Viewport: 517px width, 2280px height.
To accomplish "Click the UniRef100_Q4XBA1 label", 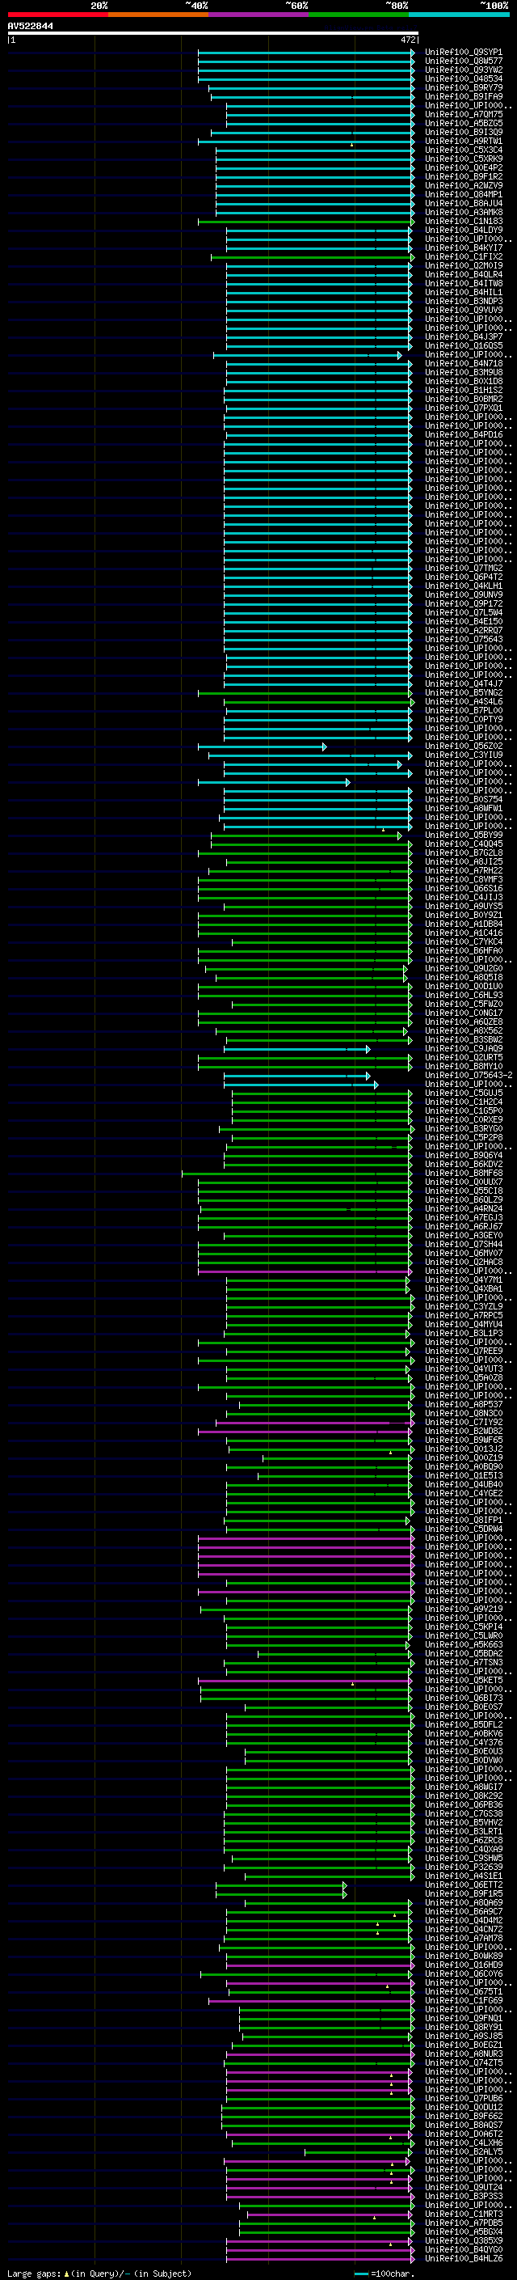I will pos(463,1288).
